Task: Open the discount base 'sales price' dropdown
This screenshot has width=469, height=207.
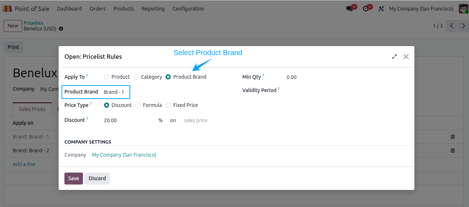Action: point(195,120)
